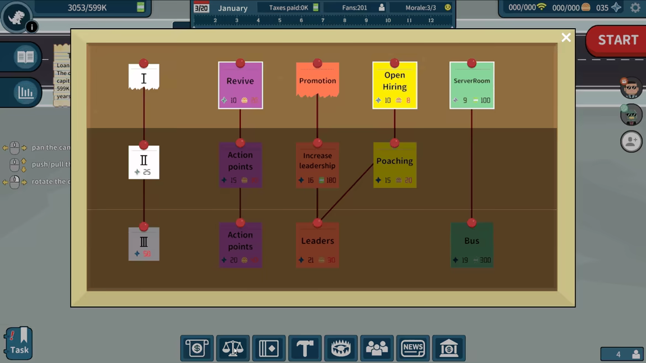Image resolution: width=646 pixels, height=363 pixels.
Task: Close the skill board window
Action: pos(566,38)
